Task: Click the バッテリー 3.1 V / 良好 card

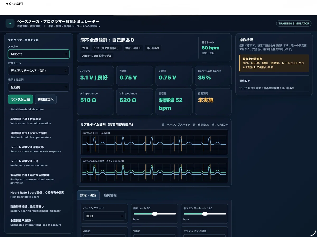Action: [95, 76]
